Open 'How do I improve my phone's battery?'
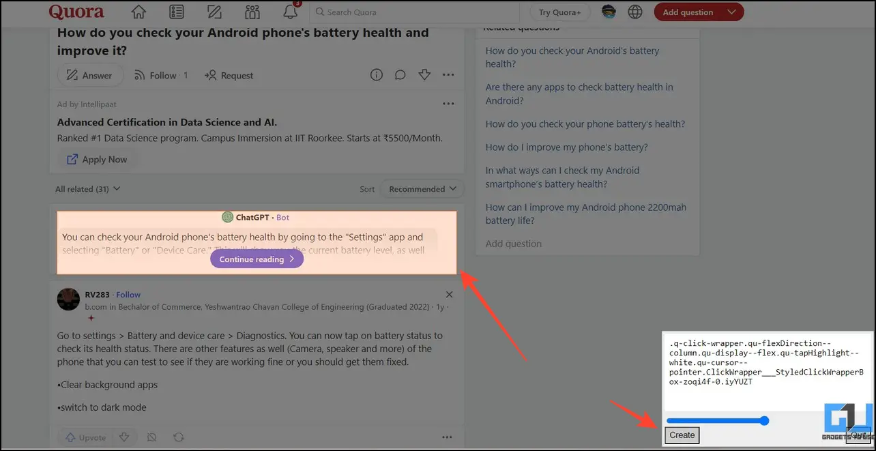876x451 pixels. click(567, 147)
